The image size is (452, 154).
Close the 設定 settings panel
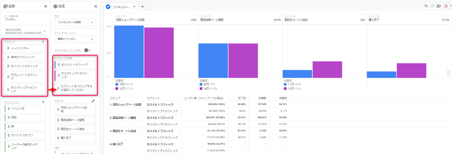(x=95, y=6)
